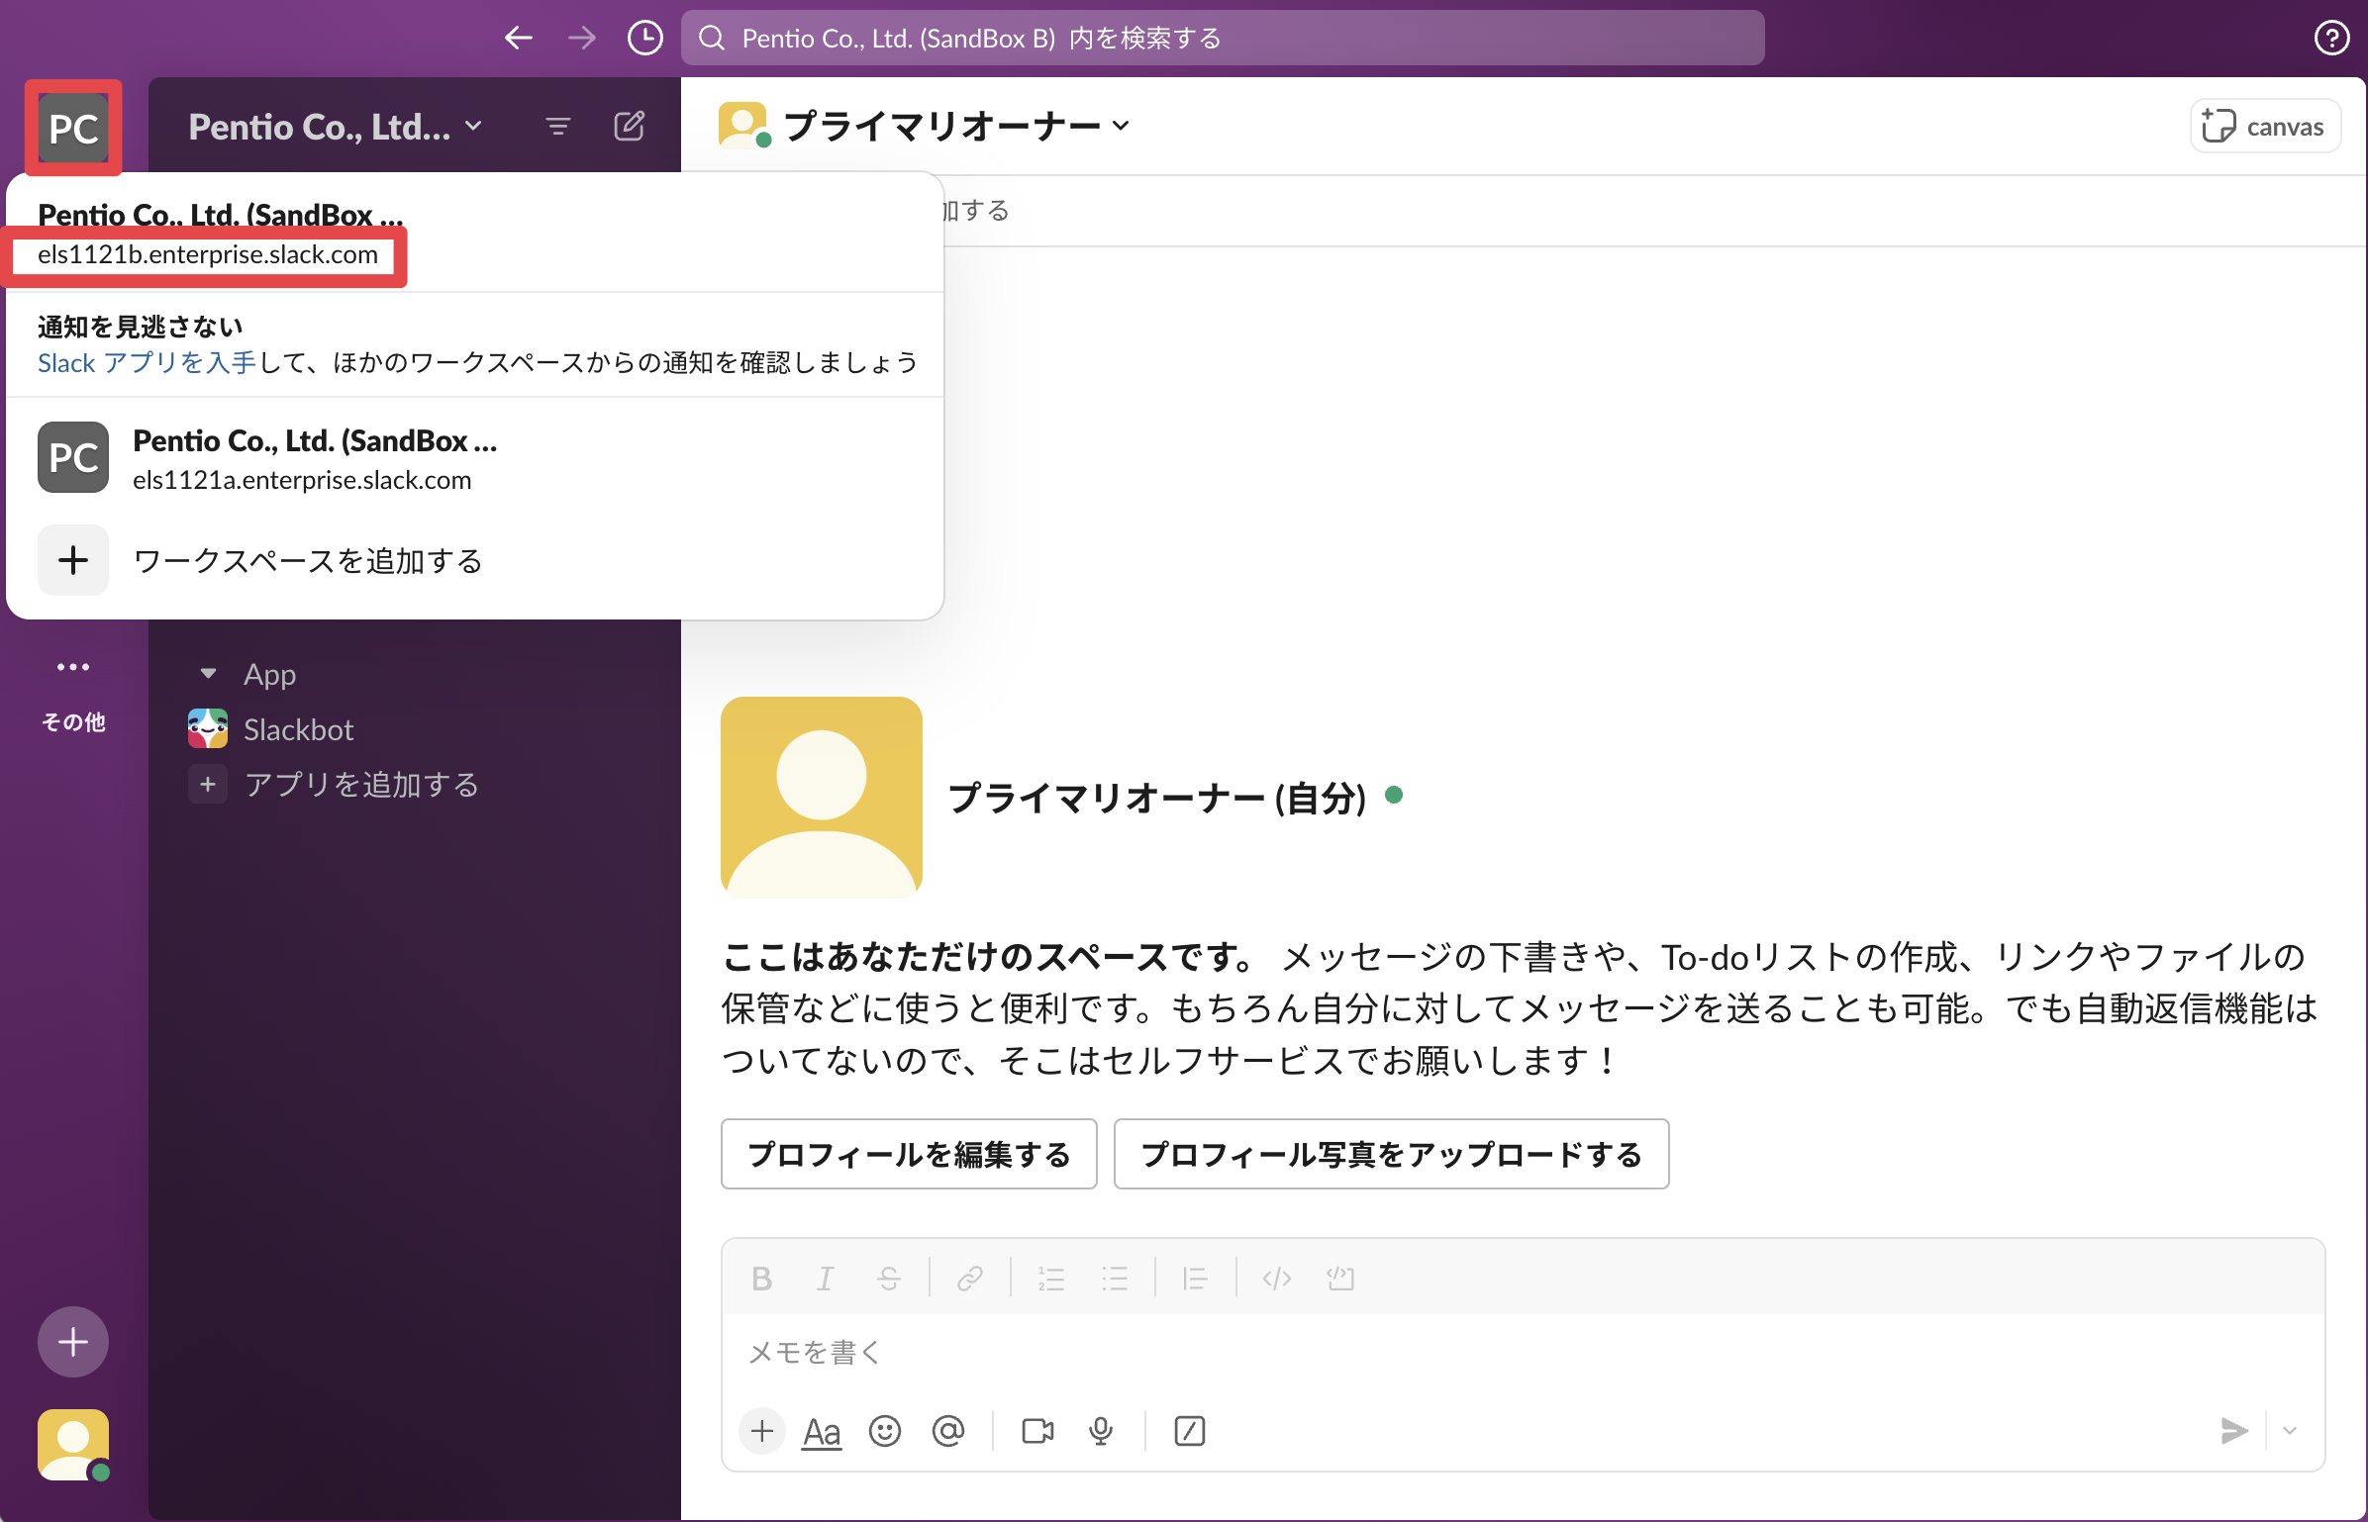Collapse the App section

coord(208,674)
